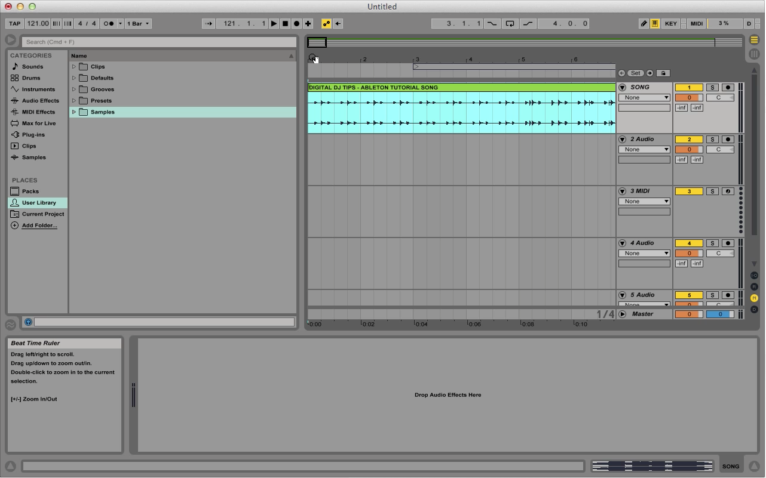Click the Master track volume slider
766x478 pixels.
coord(688,314)
